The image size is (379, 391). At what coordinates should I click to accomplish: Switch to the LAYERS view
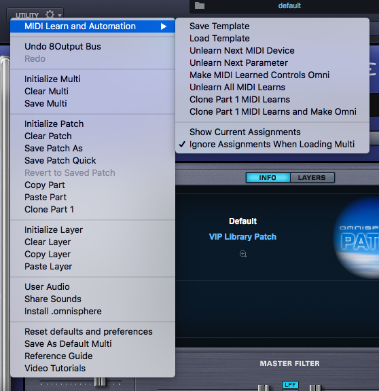point(312,178)
